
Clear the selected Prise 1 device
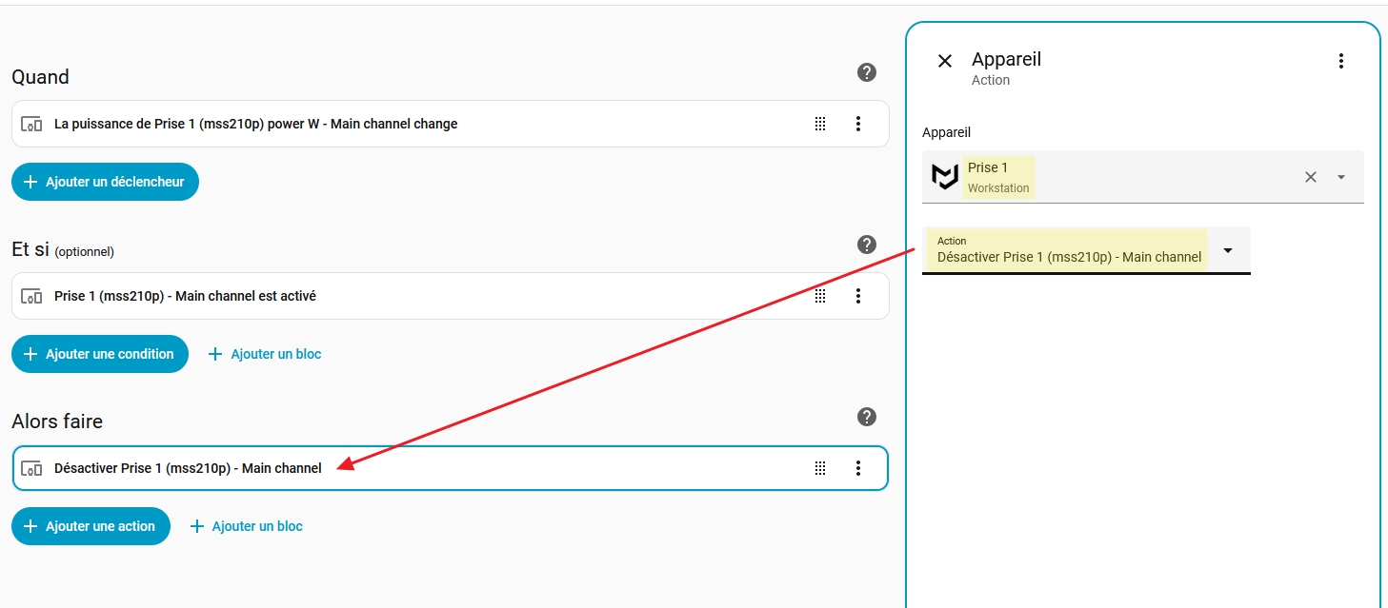coord(1310,177)
